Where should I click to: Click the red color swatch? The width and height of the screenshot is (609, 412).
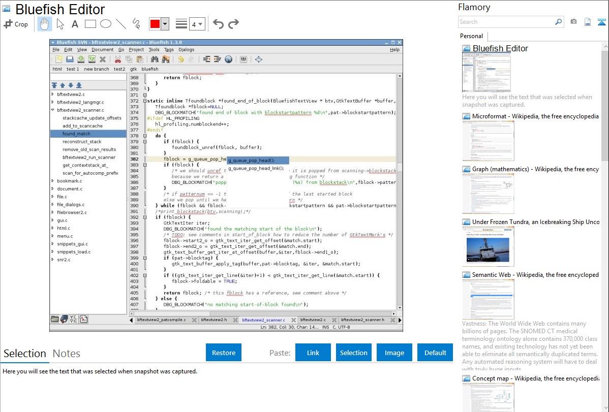[155, 24]
